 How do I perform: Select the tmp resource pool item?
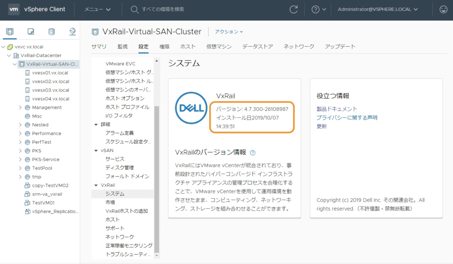pyautogui.click(x=37, y=177)
